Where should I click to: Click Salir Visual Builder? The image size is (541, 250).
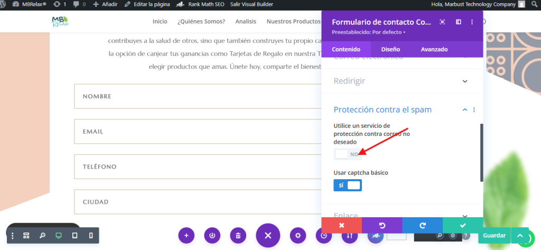(x=251, y=4)
